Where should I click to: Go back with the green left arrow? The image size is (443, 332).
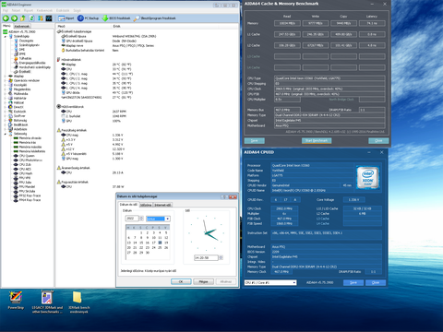pyautogui.click(x=6, y=18)
